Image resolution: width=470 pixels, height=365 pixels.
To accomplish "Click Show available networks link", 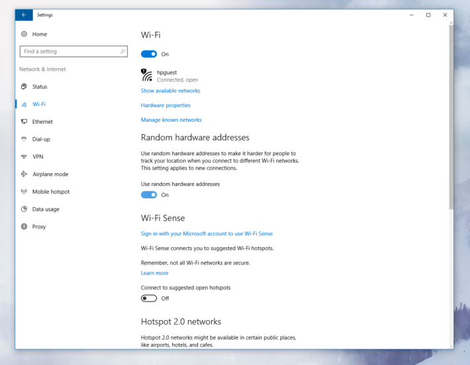I will 170,91.
